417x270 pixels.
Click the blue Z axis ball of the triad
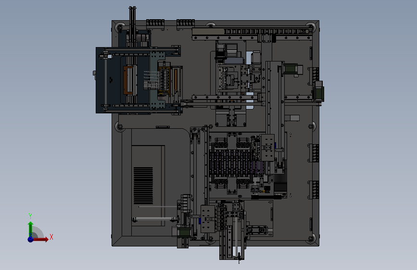(31, 239)
